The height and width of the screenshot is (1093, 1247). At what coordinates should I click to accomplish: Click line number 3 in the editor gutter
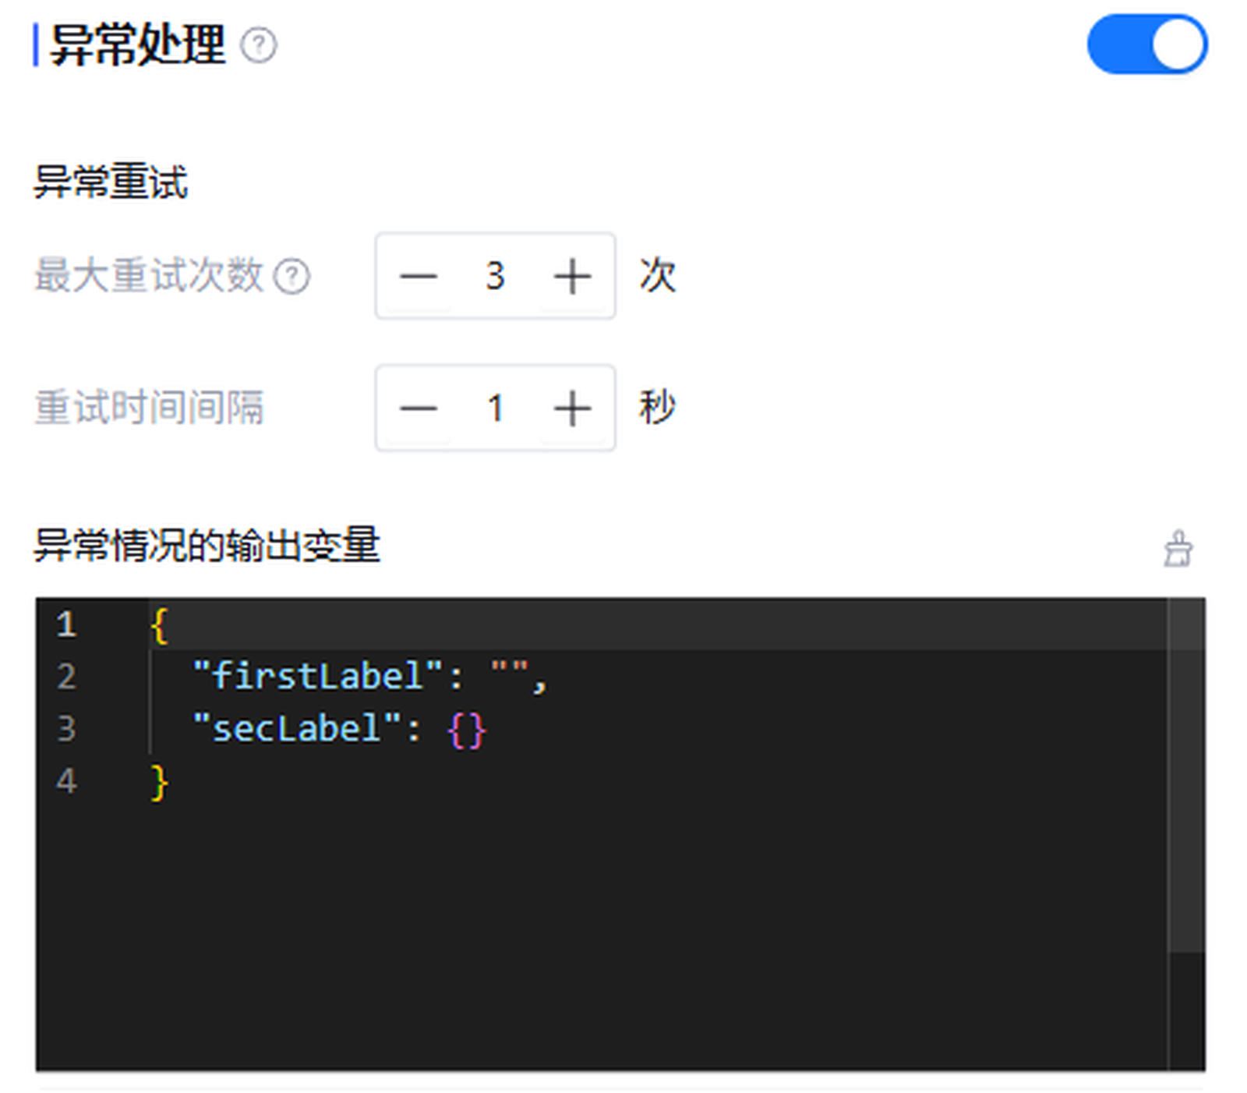click(x=66, y=729)
